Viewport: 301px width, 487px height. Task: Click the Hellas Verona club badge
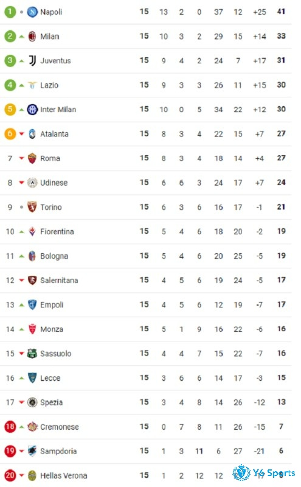tap(32, 475)
